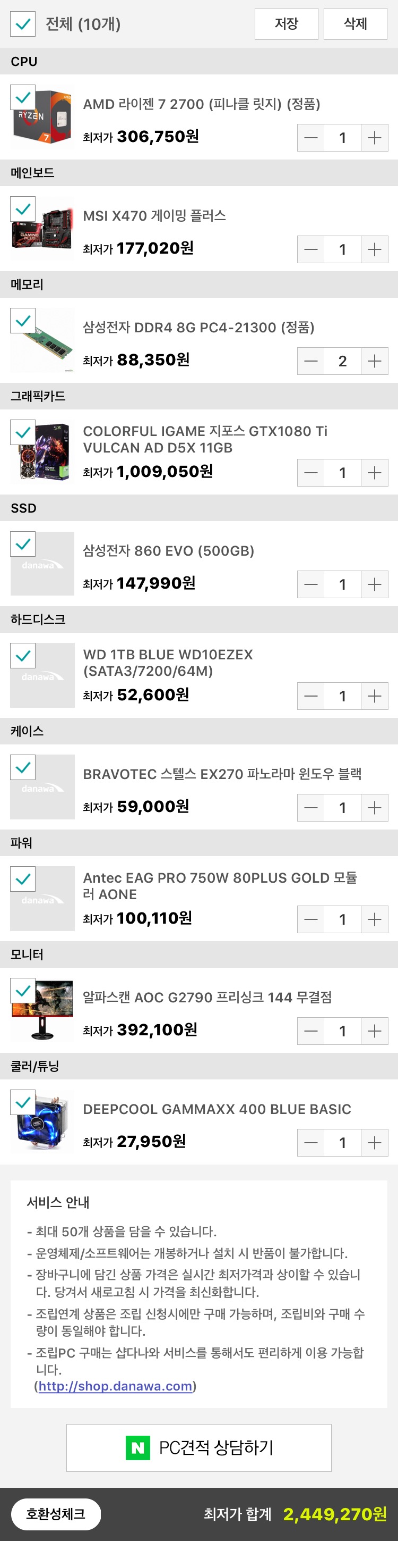
Task: Run the 호환성체크 compatibility check
Action: click(56, 1513)
